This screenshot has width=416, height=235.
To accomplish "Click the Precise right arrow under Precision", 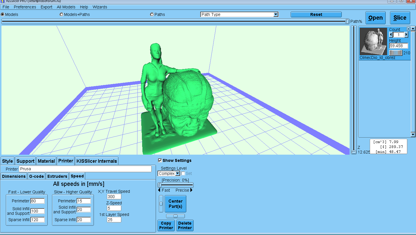I will tap(191, 190).
